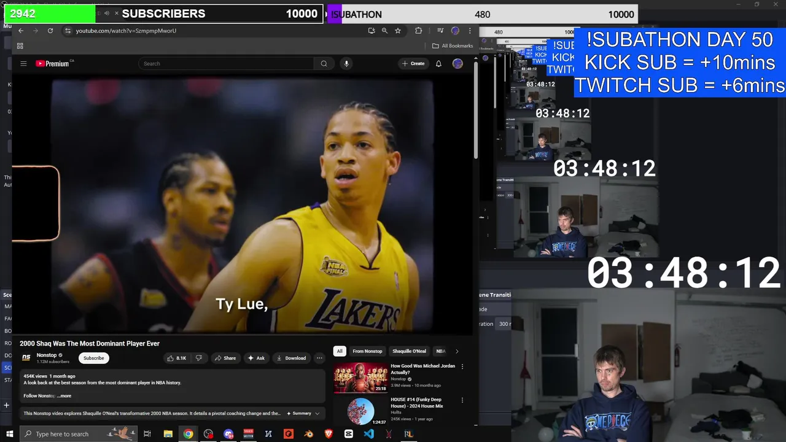Select the All filter chip

(x=340, y=351)
